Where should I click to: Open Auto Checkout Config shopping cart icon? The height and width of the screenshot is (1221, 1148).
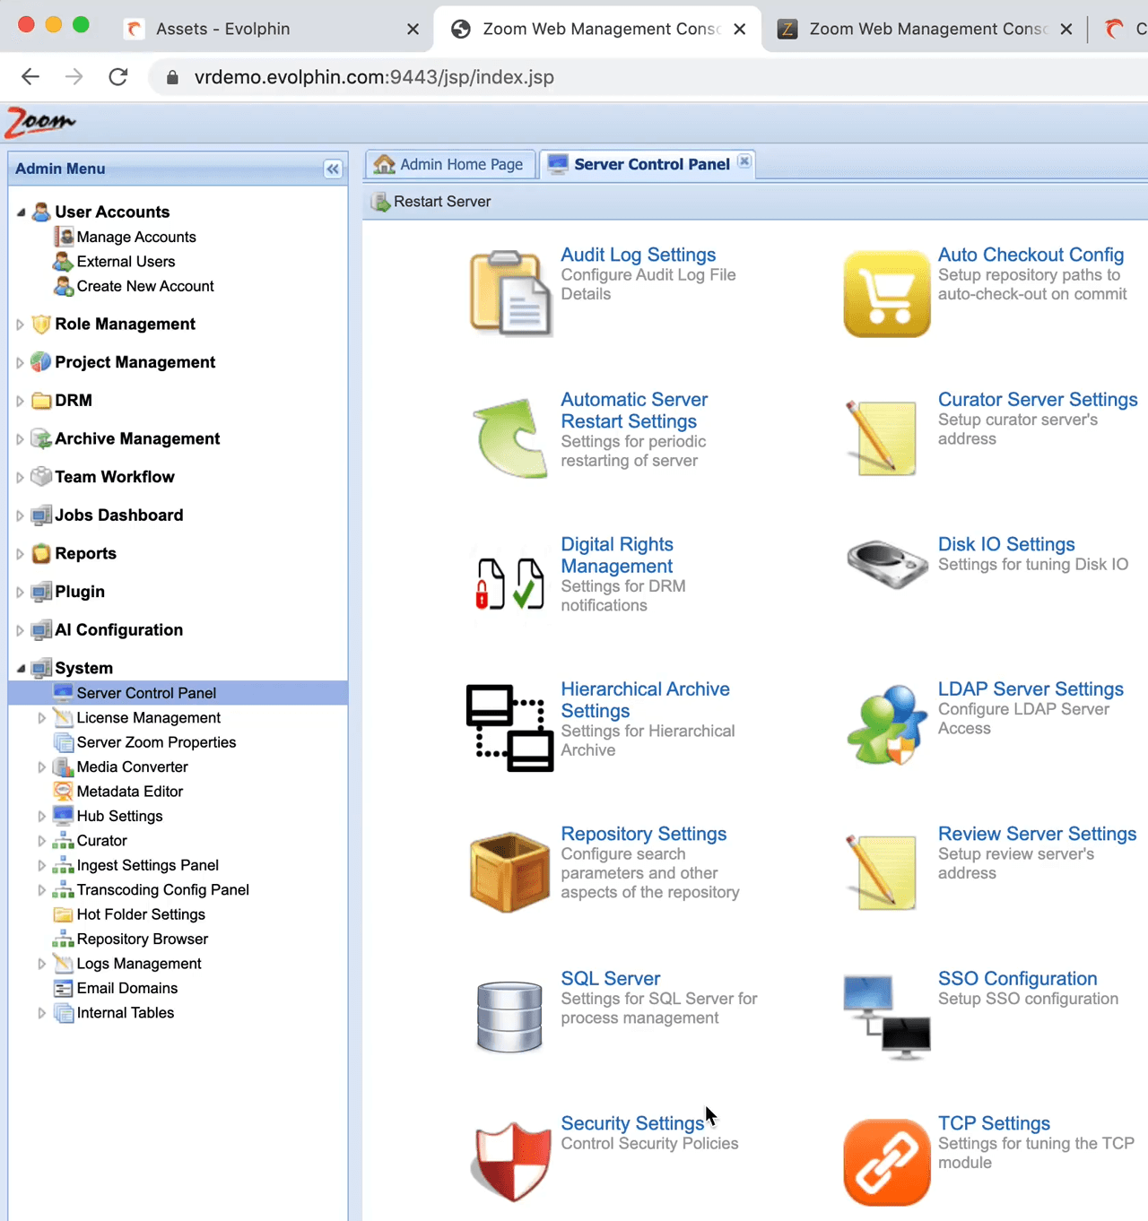pyautogui.click(x=886, y=294)
